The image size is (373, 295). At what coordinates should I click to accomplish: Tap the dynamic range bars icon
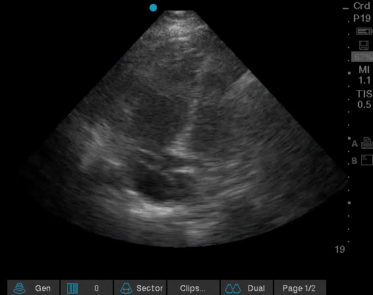72,288
